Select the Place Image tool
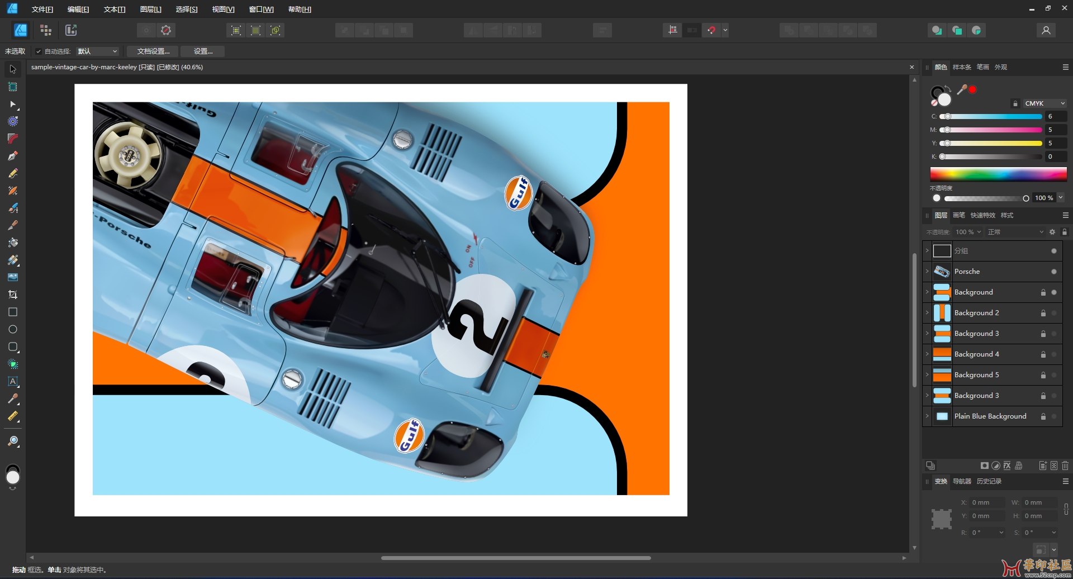Viewport: 1073px width, 579px height. tap(13, 277)
